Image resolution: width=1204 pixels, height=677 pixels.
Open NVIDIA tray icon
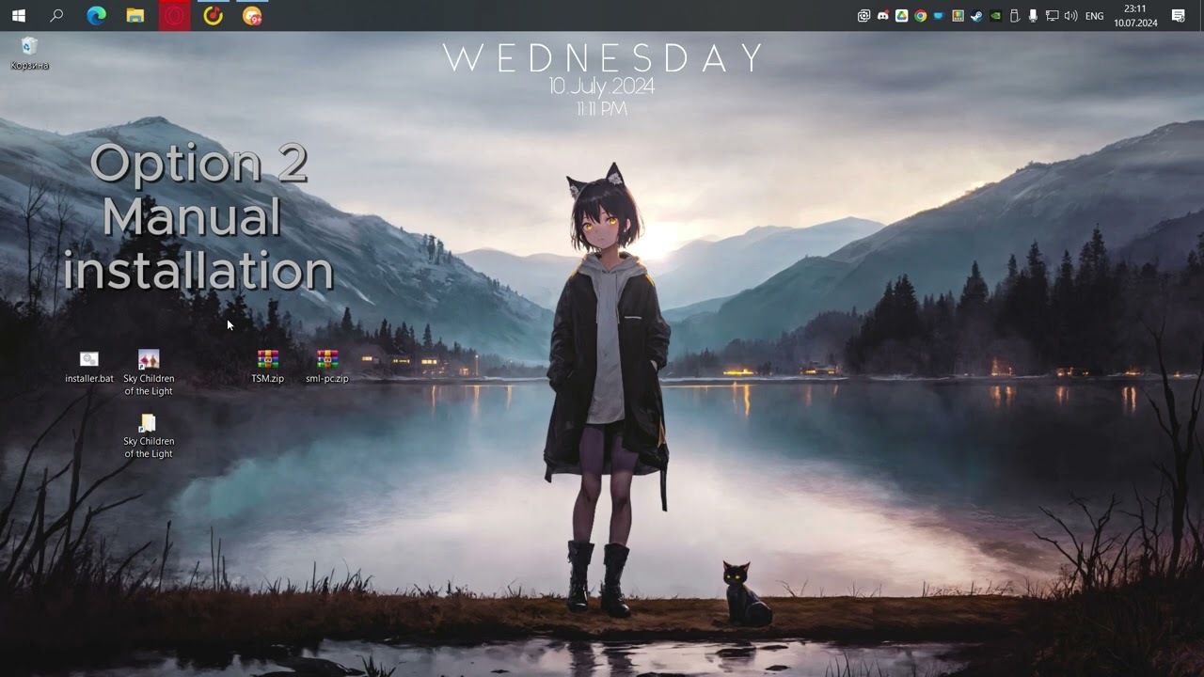(995, 16)
